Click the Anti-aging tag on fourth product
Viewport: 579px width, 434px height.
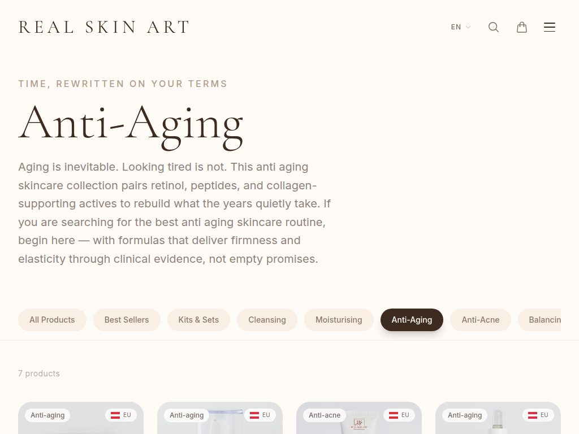click(x=465, y=415)
